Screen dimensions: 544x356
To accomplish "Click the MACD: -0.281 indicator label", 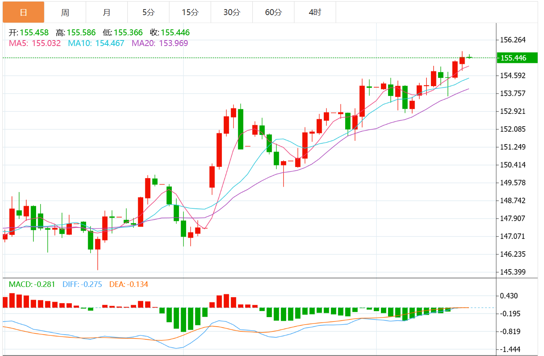I will pos(32,284).
